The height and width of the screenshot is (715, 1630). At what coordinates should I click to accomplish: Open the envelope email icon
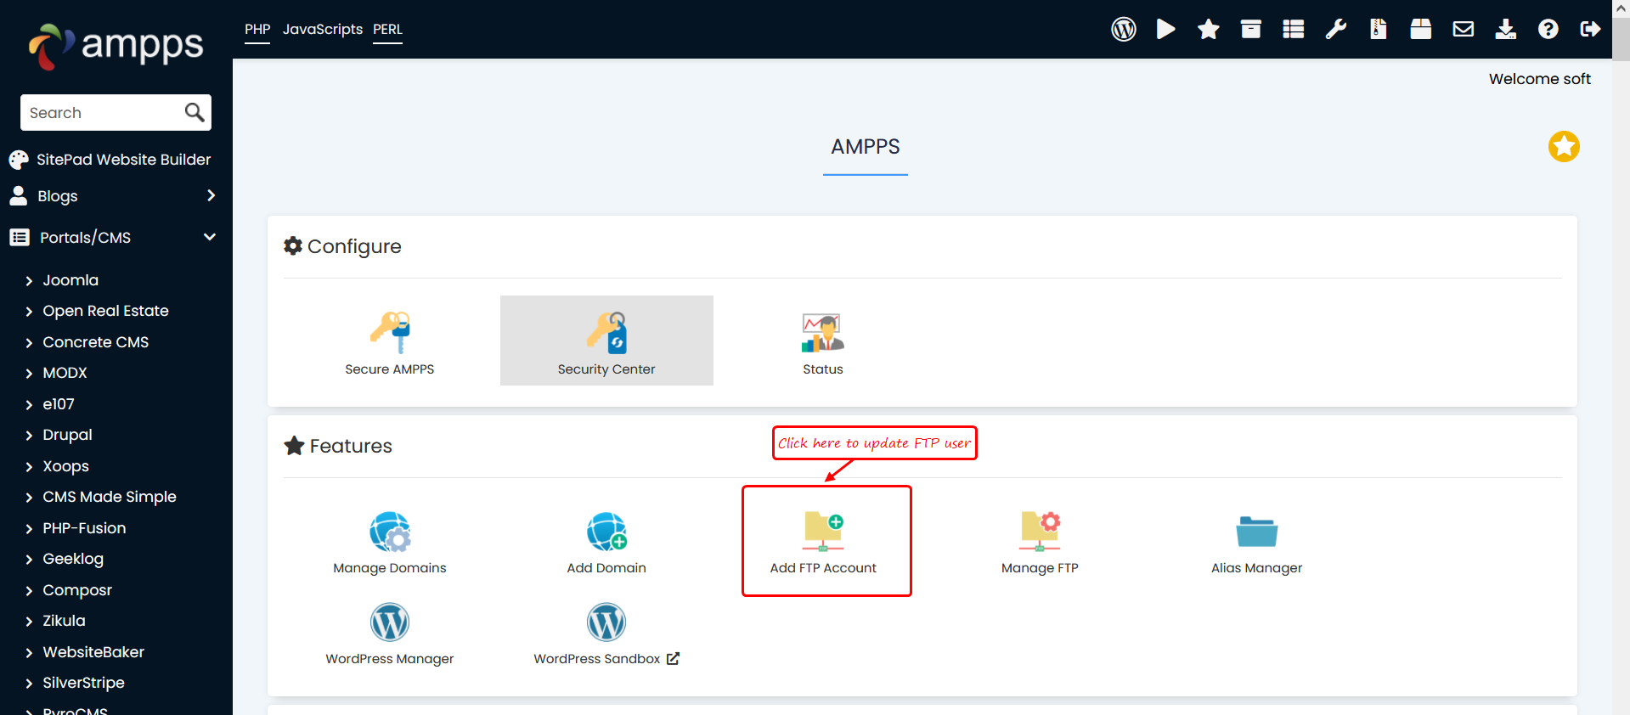(1464, 30)
